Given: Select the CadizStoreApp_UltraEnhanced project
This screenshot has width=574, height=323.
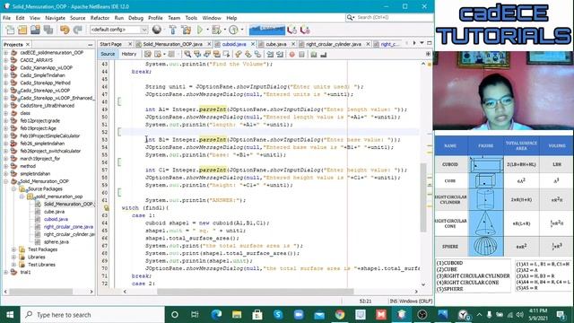Looking at the screenshot, I should [x=48, y=106].
